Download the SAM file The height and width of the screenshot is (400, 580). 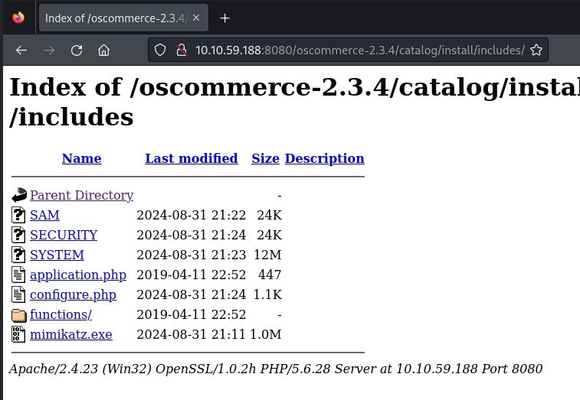44,215
